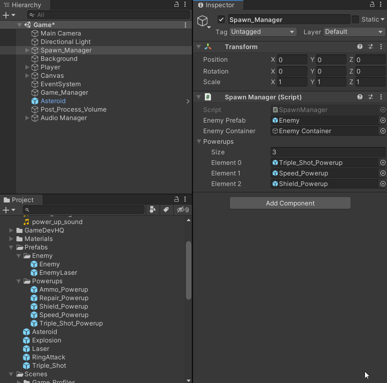Open the Tag dropdown showing Untagged

263,32
